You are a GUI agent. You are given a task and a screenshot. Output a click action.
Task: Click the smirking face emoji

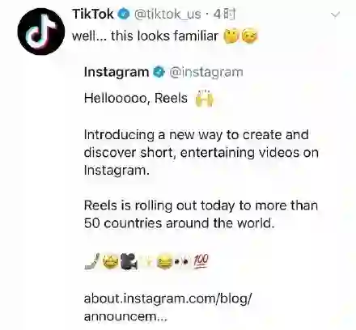coord(250,36)
